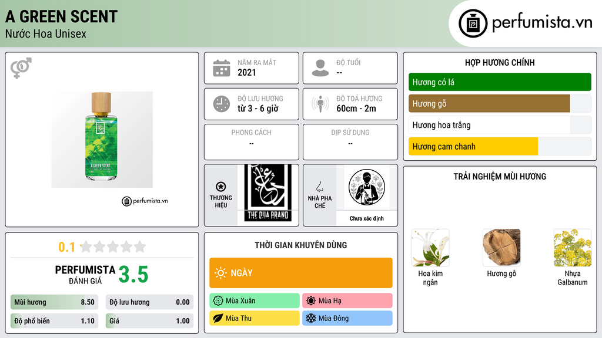Click the PERFUMISTA đánh giá label
This screenshot has height=338, width=602.
tap(85, 275)
